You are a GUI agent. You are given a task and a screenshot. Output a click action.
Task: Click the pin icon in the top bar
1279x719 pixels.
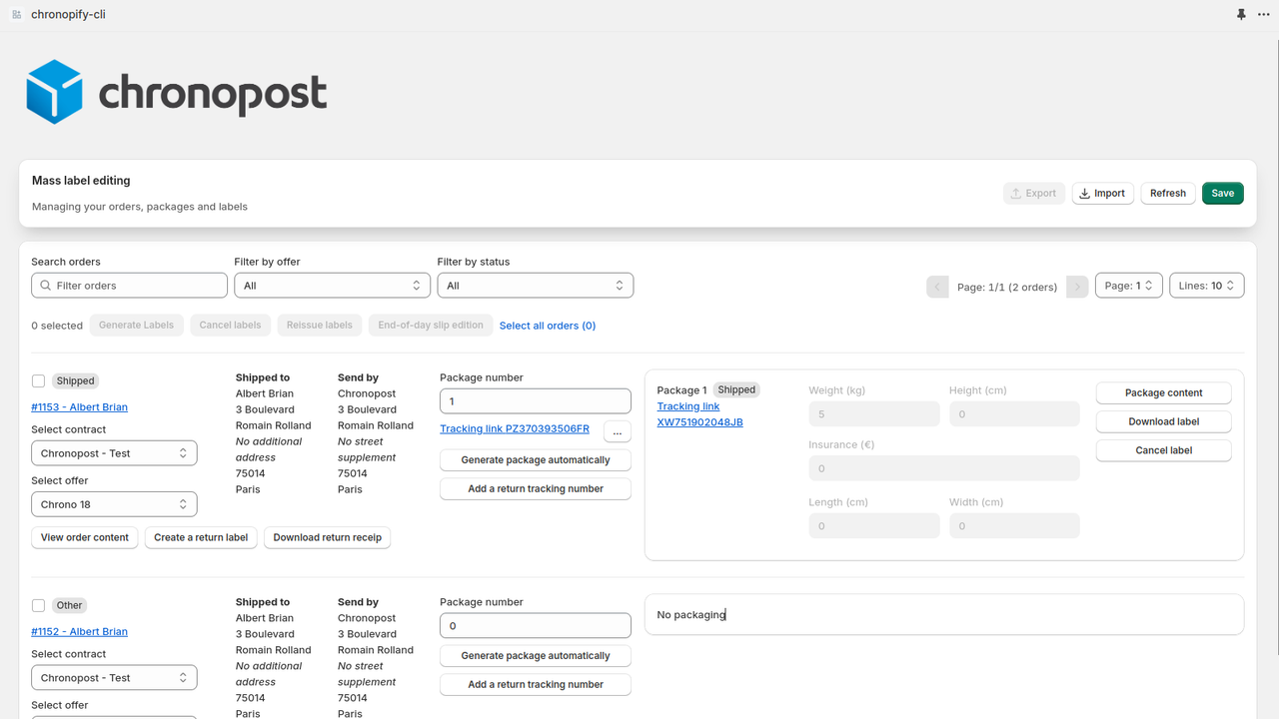tap(1241, 15)
